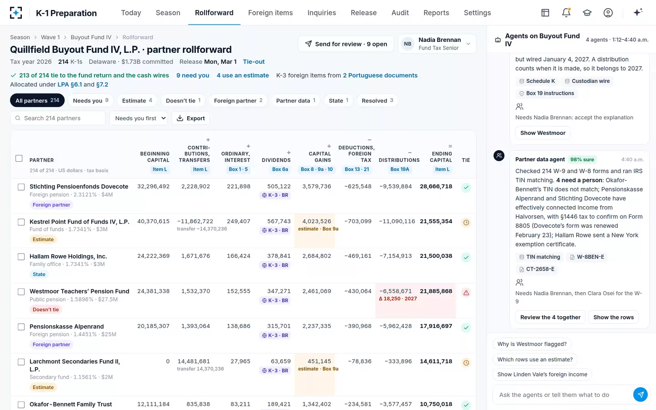Open the K-3 · BR badge on Westmoor row
The height and width of the screenshot is (410, 656).
pos(275,301)
